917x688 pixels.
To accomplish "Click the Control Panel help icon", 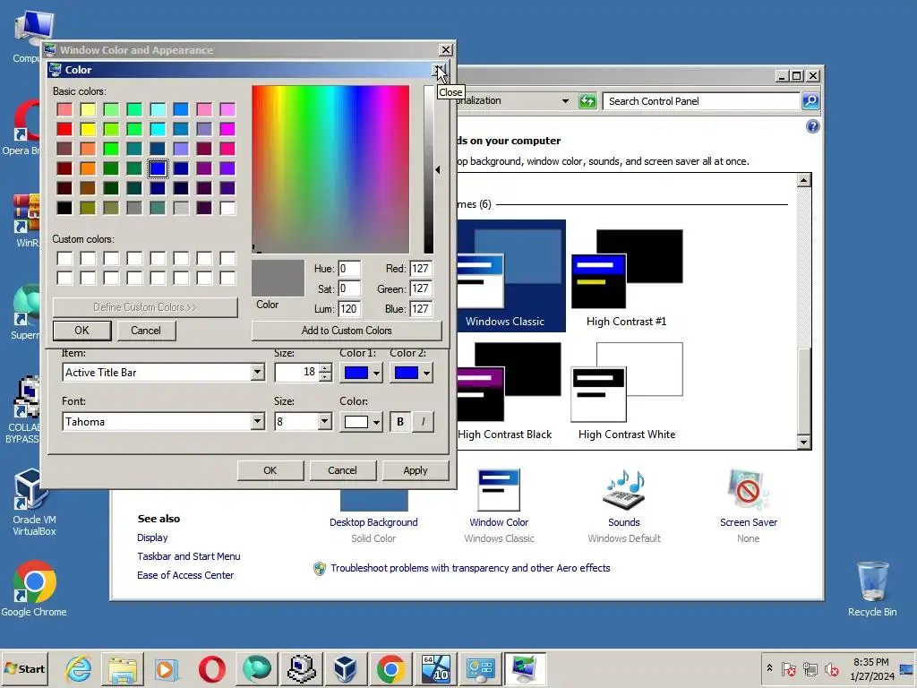I will pos(812,126).
